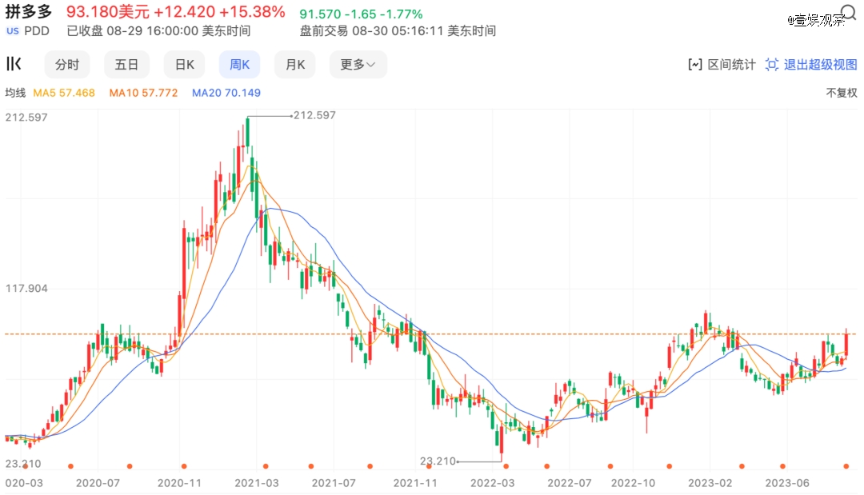Image resolution: width=864 pixels, height=495 pixels.
Task: Click the MA5 57.468 indicator label
Action: [64, 93]
